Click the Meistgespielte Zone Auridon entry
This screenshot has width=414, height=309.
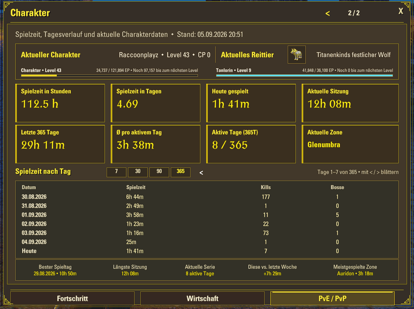pyautogui.click(x=355, y=270)
